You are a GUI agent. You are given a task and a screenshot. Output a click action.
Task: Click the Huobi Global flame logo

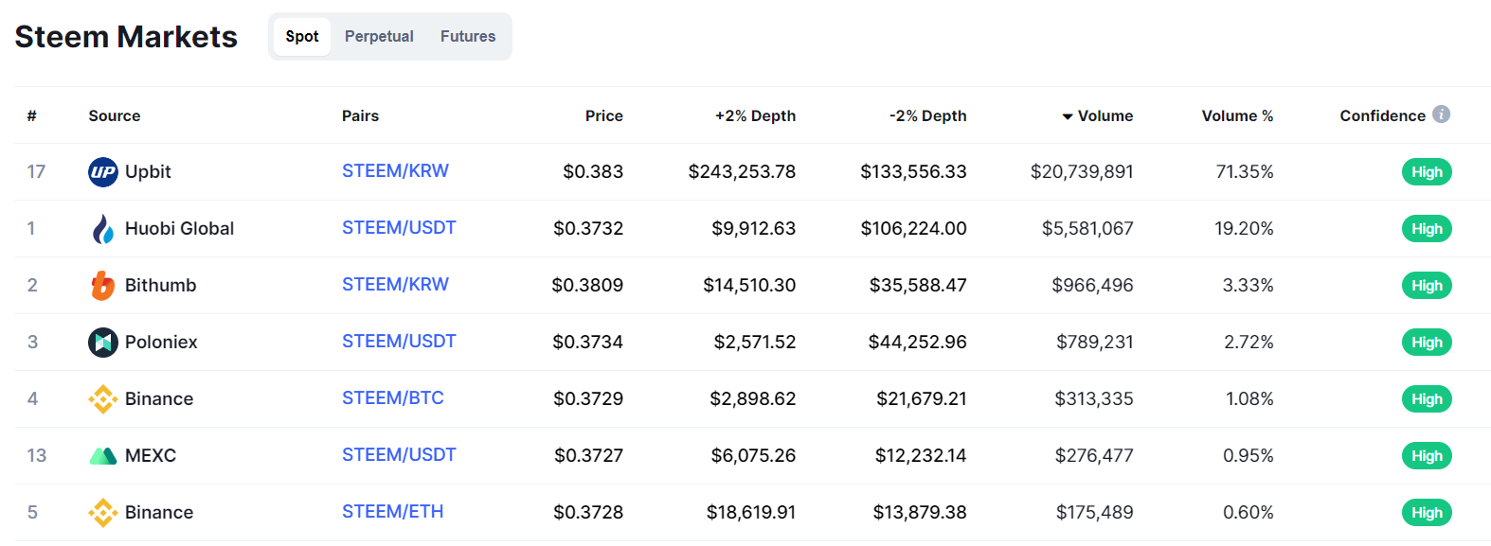[103, 229]
